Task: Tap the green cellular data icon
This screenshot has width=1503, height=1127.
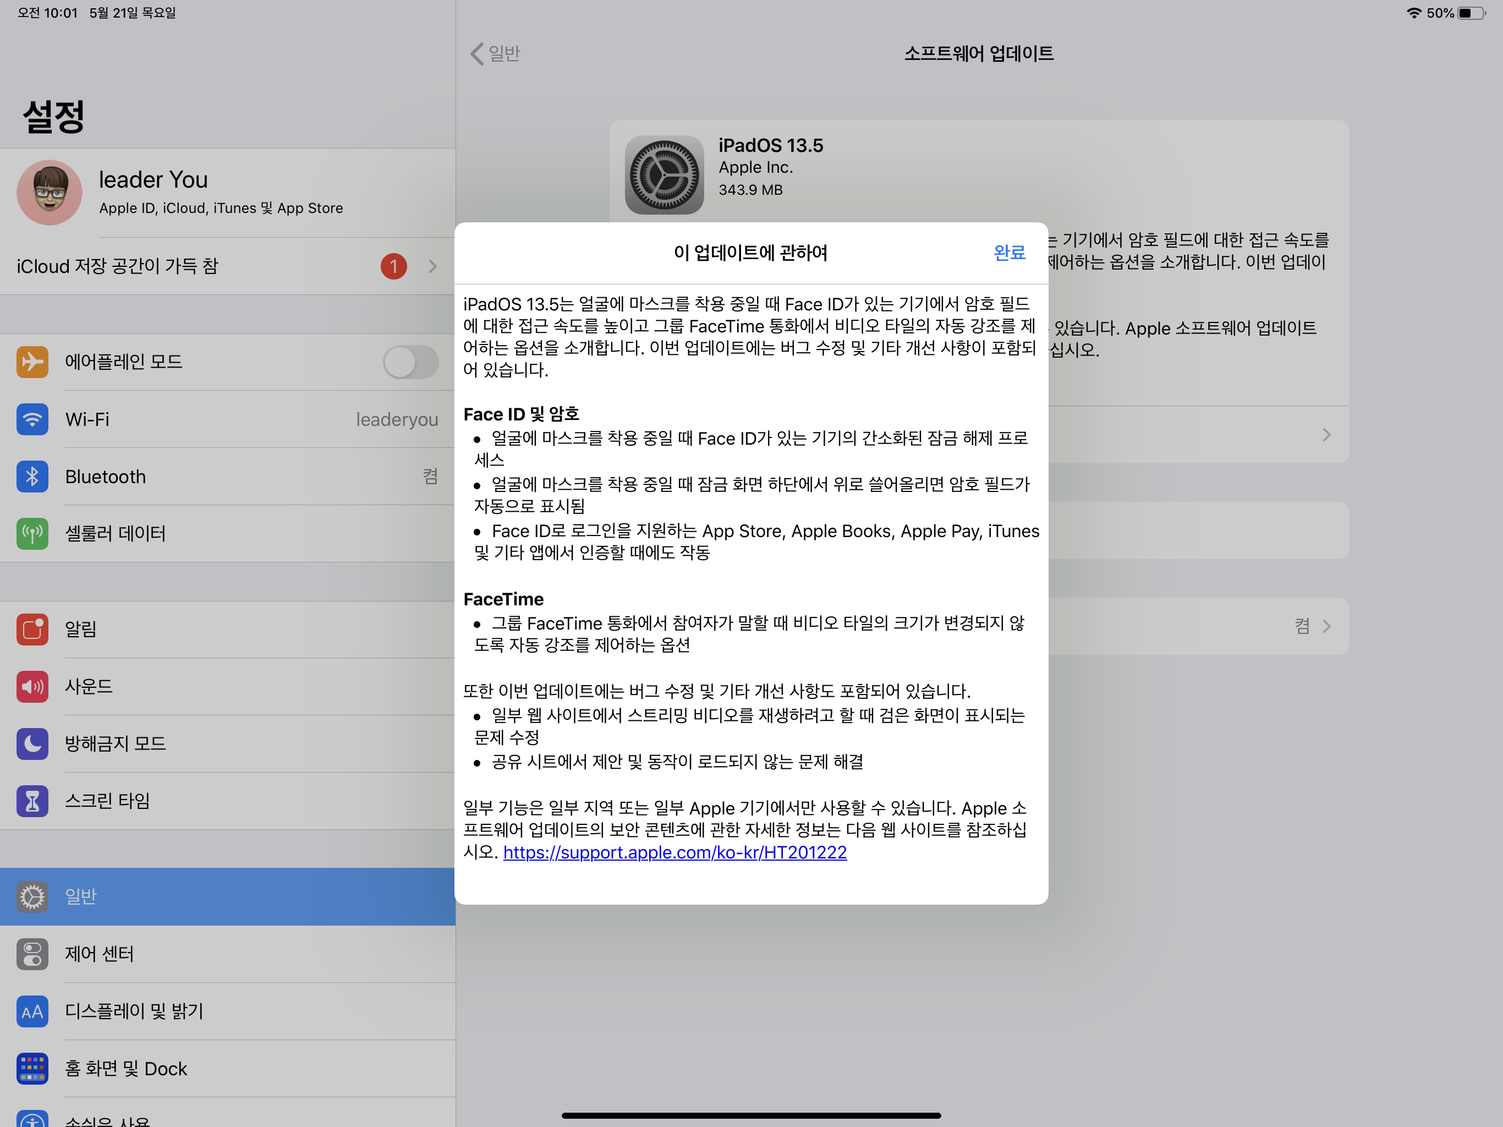Action: 32,534
